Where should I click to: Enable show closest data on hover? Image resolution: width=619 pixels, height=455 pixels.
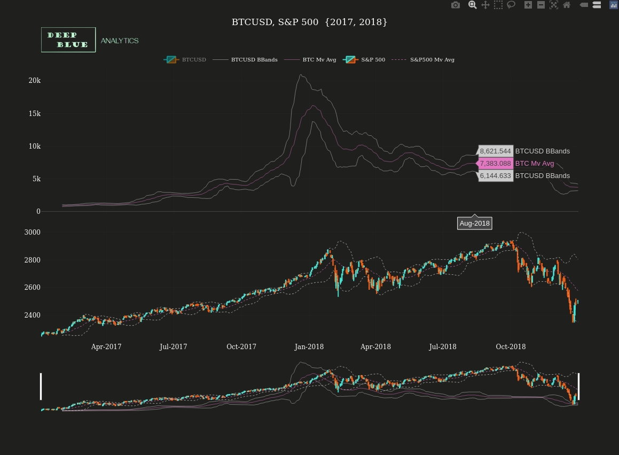coord(584,5)
